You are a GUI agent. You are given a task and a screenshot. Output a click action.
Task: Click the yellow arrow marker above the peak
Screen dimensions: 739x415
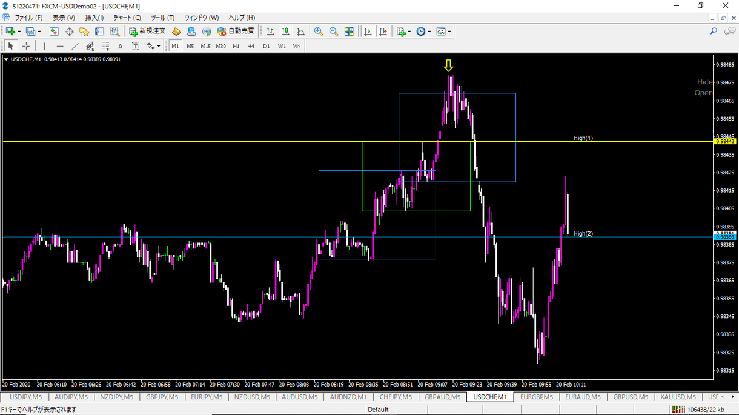[x=448, y=65]
